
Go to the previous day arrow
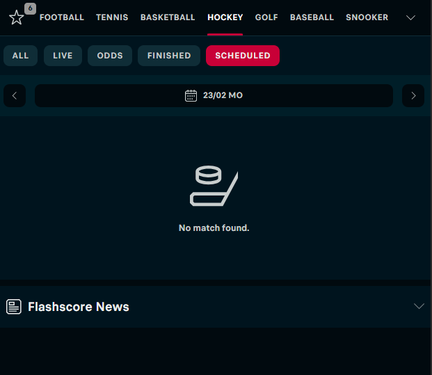[15, 95]
